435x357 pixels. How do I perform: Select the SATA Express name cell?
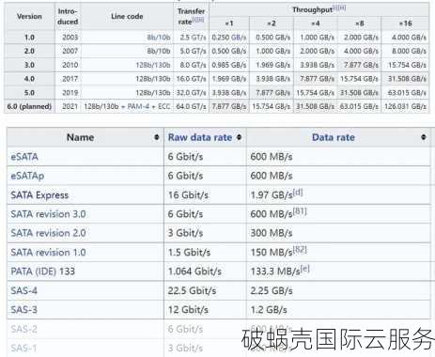point(85,194)
